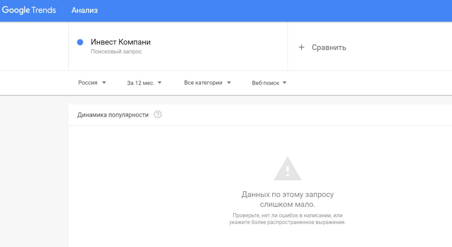
Task: Click the Динамика популярности heading
Action: coord(113,115)
